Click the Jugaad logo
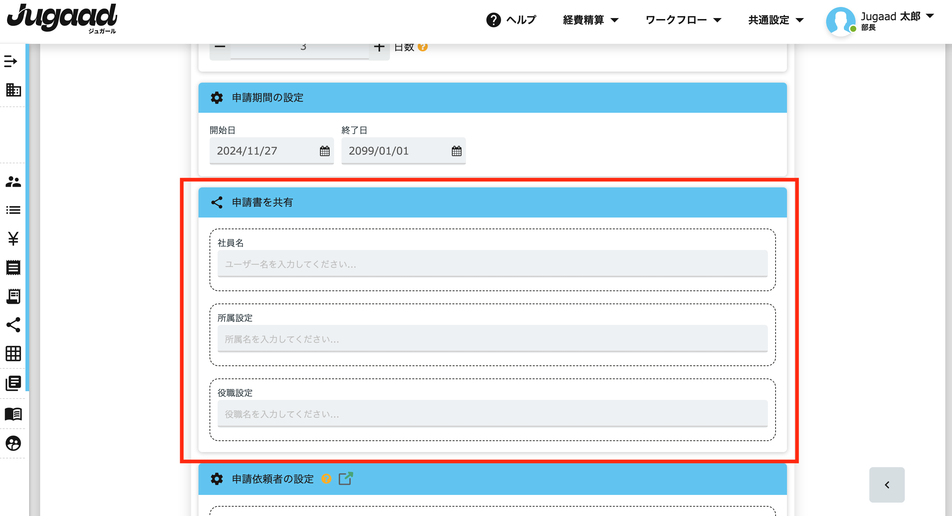 click(x=62, y=19)
